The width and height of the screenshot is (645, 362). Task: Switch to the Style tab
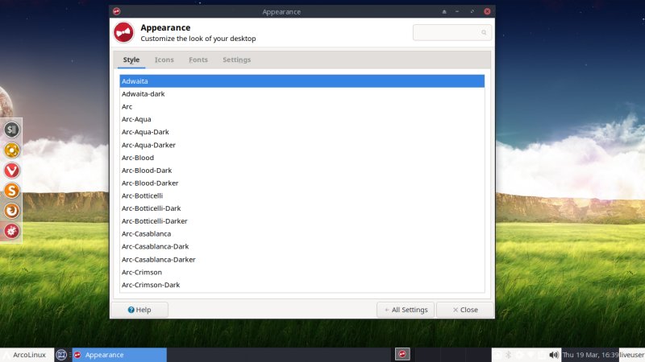pyautogui.click(x=131, y=60)
